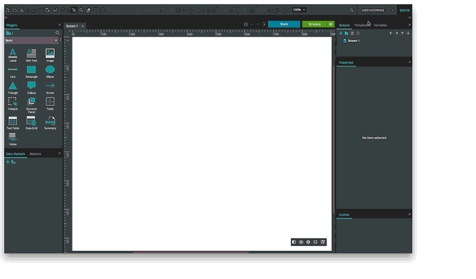Go to home screen icon above canvas

point(246,24)
